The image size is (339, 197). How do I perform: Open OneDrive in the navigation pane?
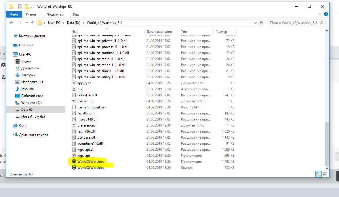(26, 45)
